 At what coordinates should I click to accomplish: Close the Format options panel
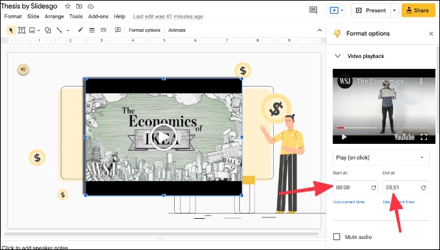[x=431, y=34]
